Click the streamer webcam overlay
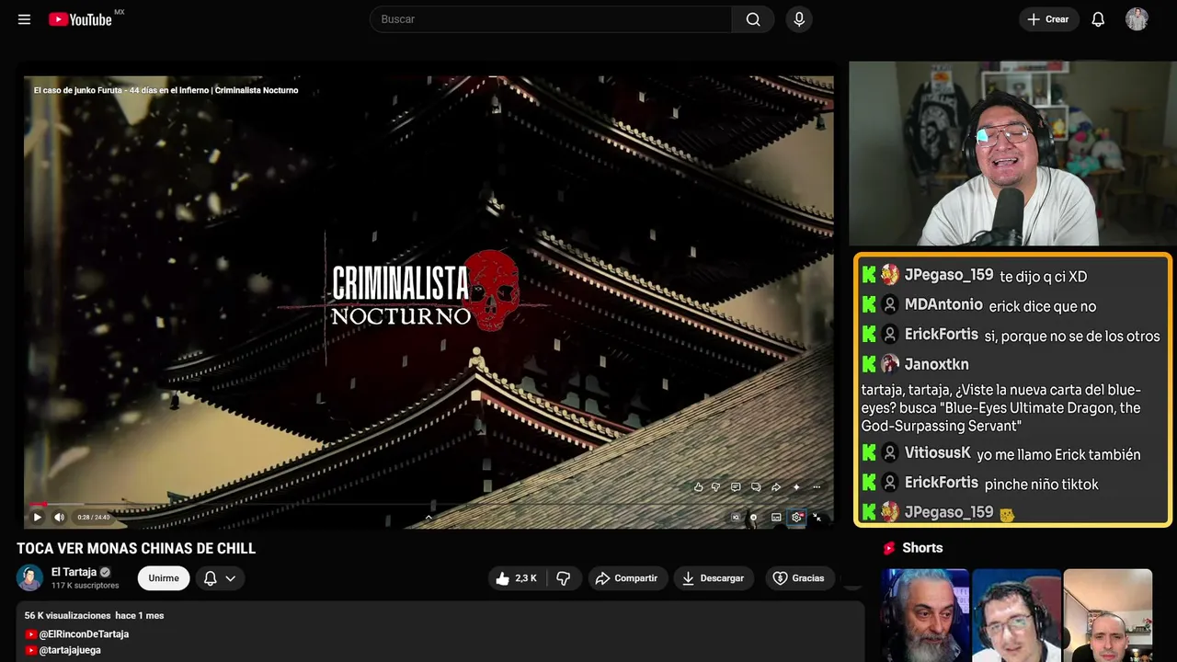The height and width of the screenshot is (662, 1177). pos(1011,154)
